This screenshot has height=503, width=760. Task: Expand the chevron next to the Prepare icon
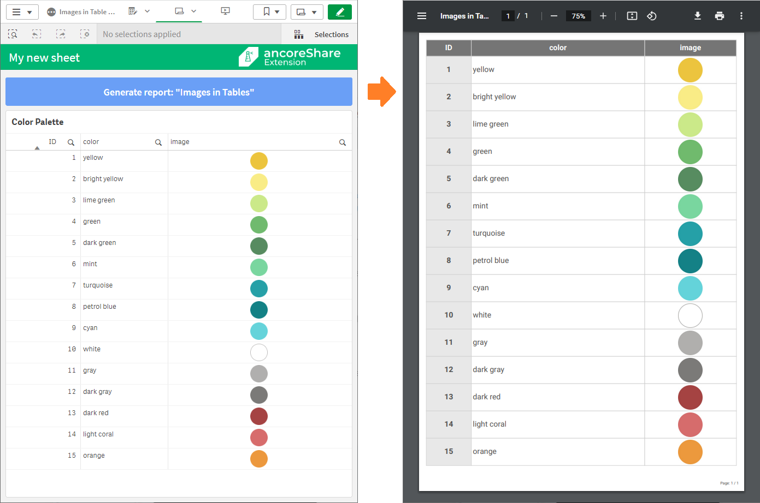click(x=147, y=11)
